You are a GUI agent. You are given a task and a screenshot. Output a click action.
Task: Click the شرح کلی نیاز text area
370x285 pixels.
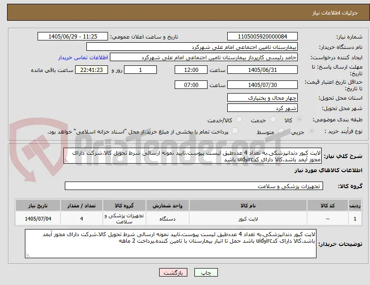(193, 156)
